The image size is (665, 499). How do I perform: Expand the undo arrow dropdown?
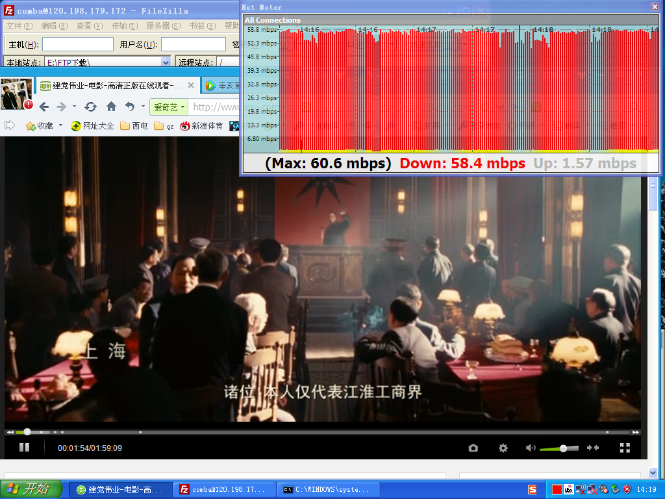point(143,107)
